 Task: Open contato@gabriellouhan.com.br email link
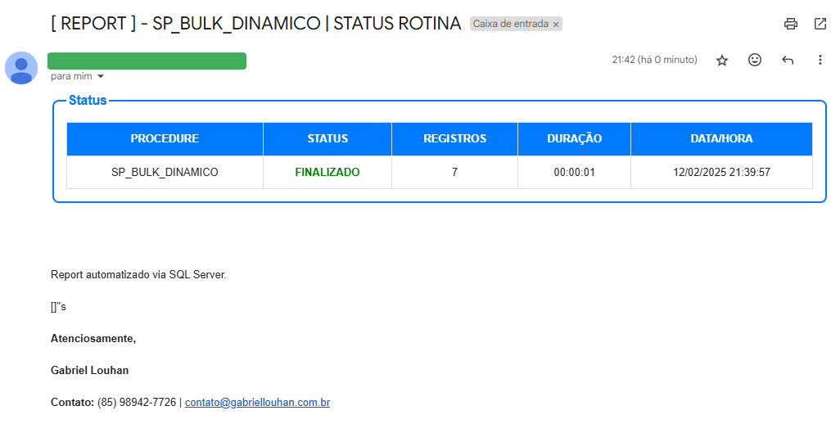(x=257, y=403)
